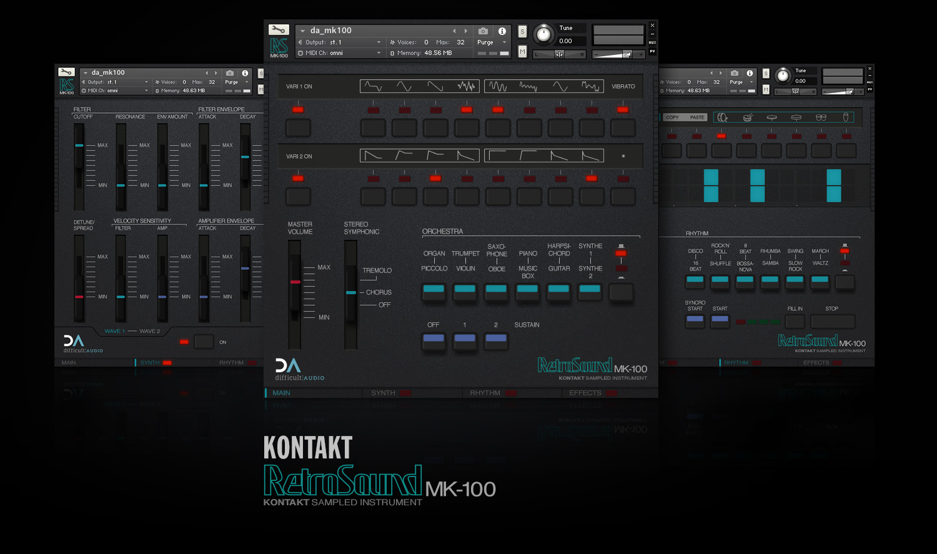Click the wrench icon in the left Synth window

coord(66,72)
